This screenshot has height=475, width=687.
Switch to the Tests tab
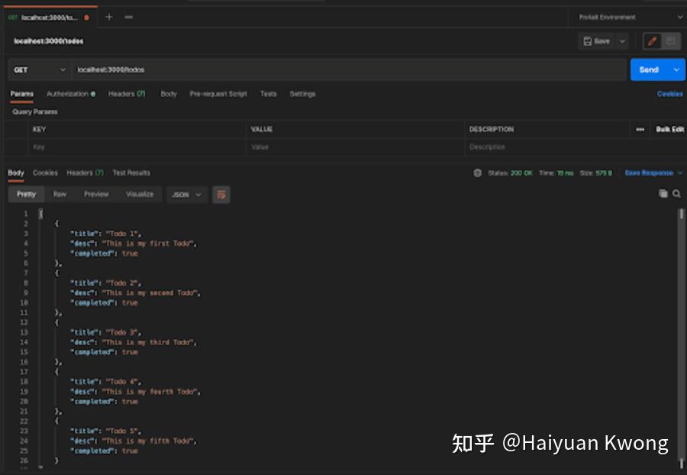pyautogui.click(x=268, y=93)
